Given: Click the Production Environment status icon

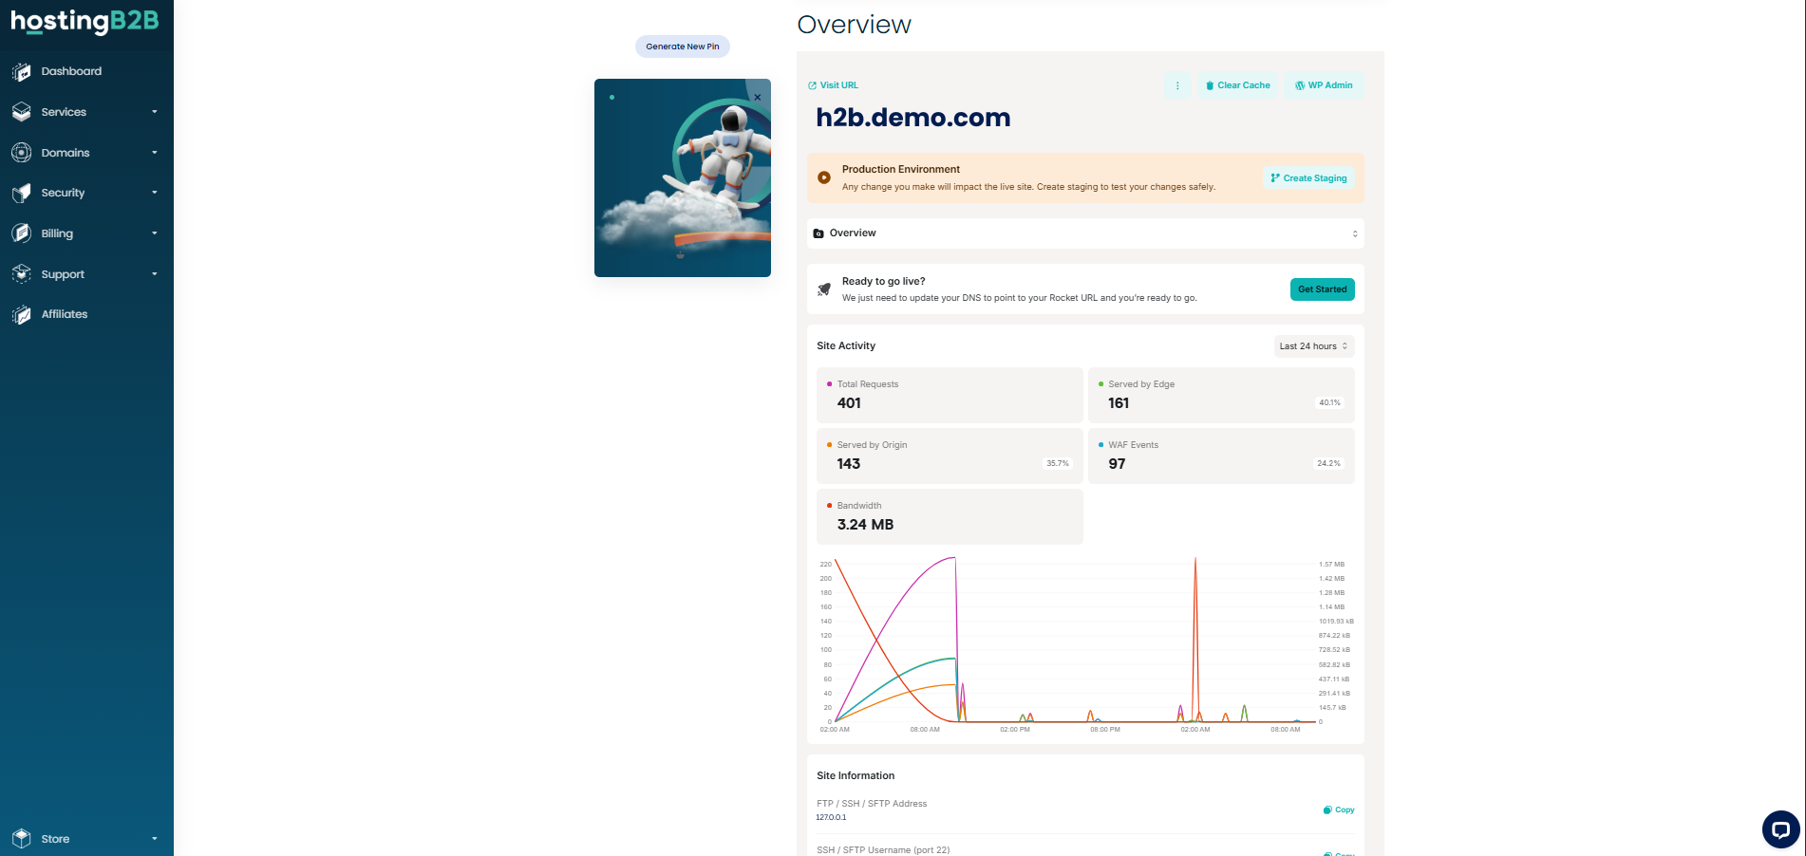Looking at the screenshot, I should (824, 177).
